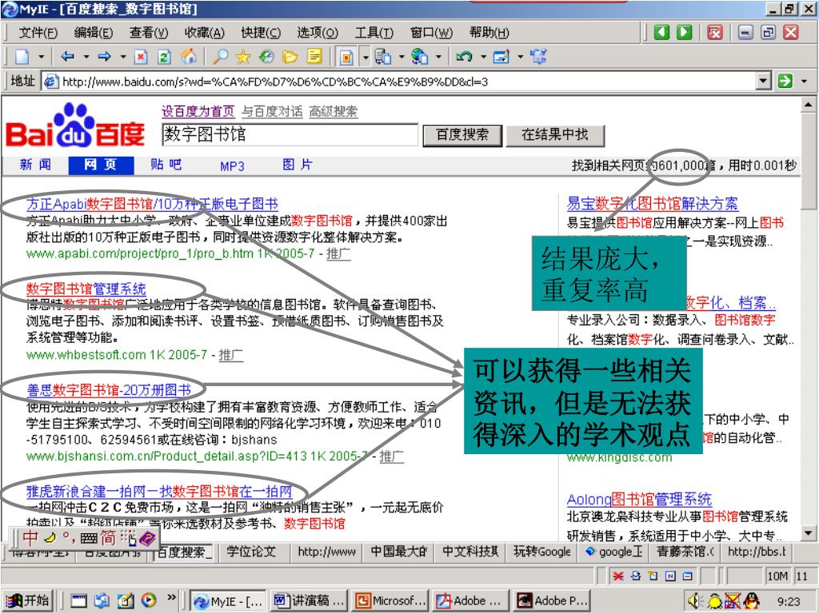
Task: Click the last toolbar icon at the right end
Action: click(x=538, y=57)
